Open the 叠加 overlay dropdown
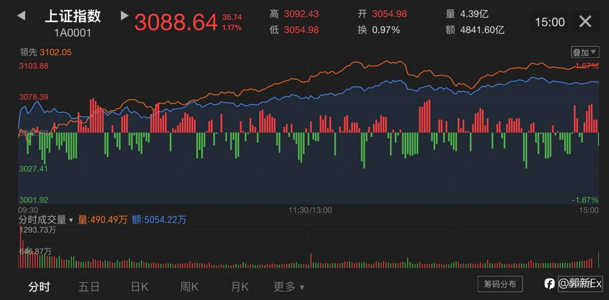The width and height of the screenshot is (609, 300). tap(585, 52)
